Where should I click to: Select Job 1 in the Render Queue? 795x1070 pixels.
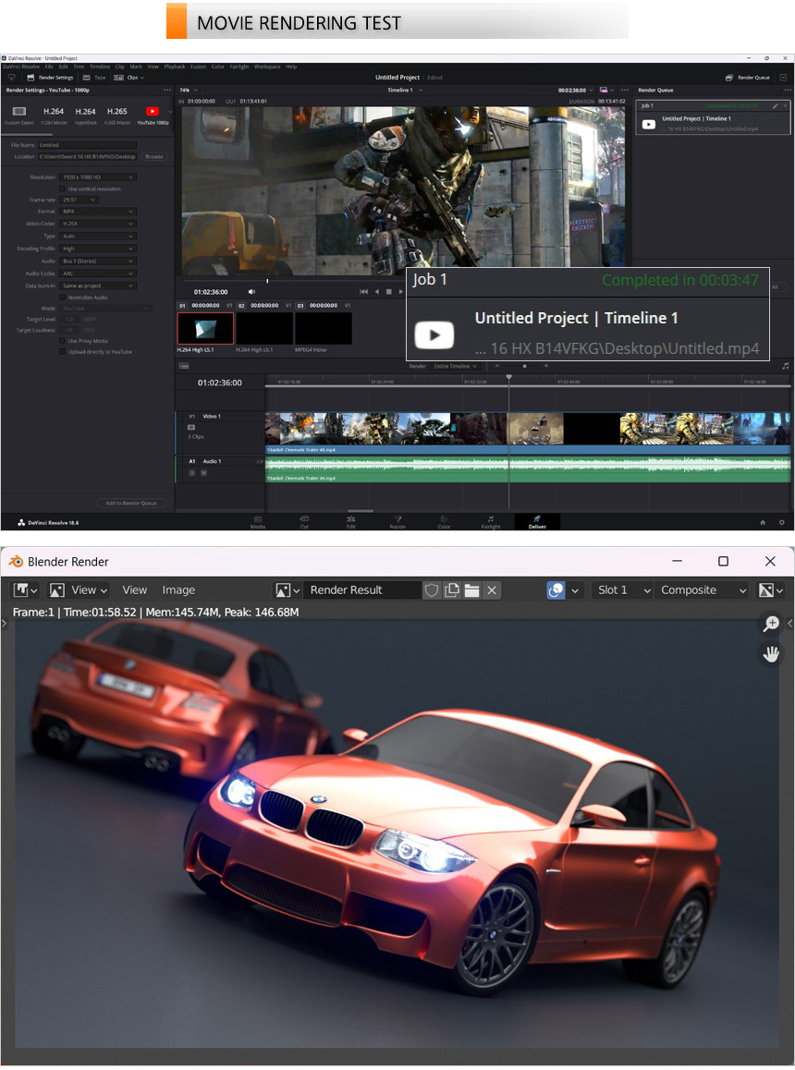(x=713, y=118)
